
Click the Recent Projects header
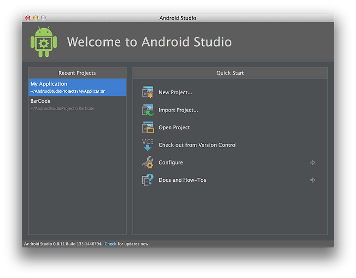(x=77, y=73)
